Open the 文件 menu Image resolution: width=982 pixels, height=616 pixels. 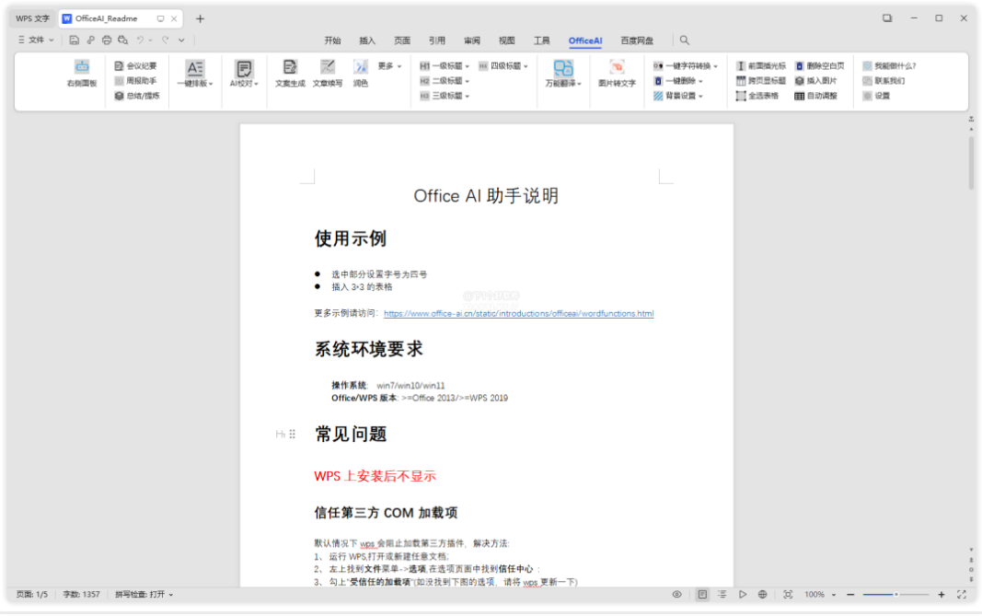click(36, 41)
